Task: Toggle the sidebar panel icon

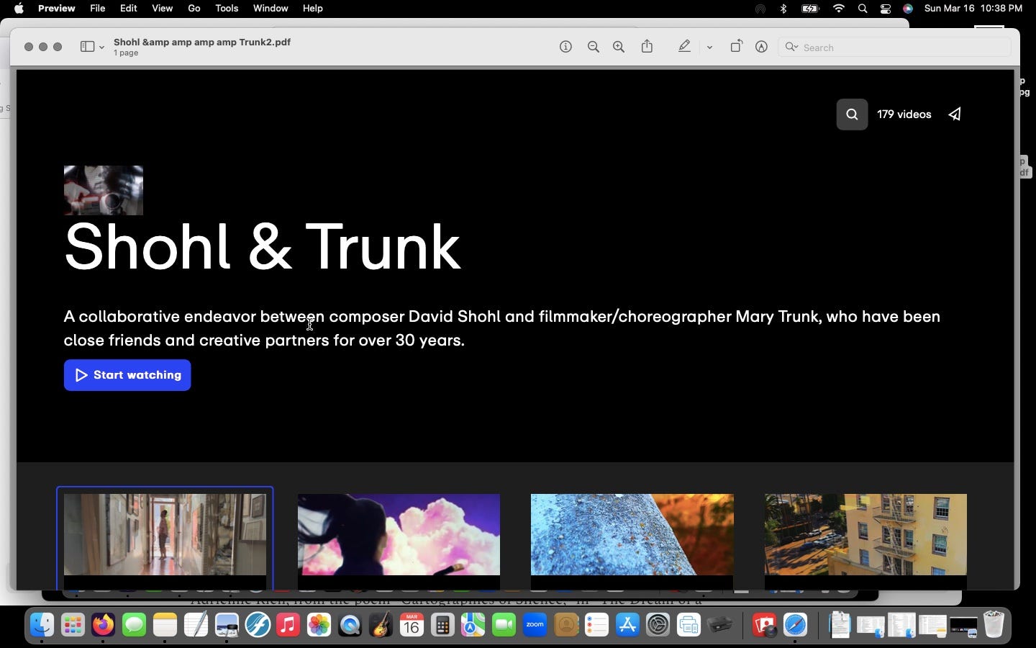Action: click(87, 47)
